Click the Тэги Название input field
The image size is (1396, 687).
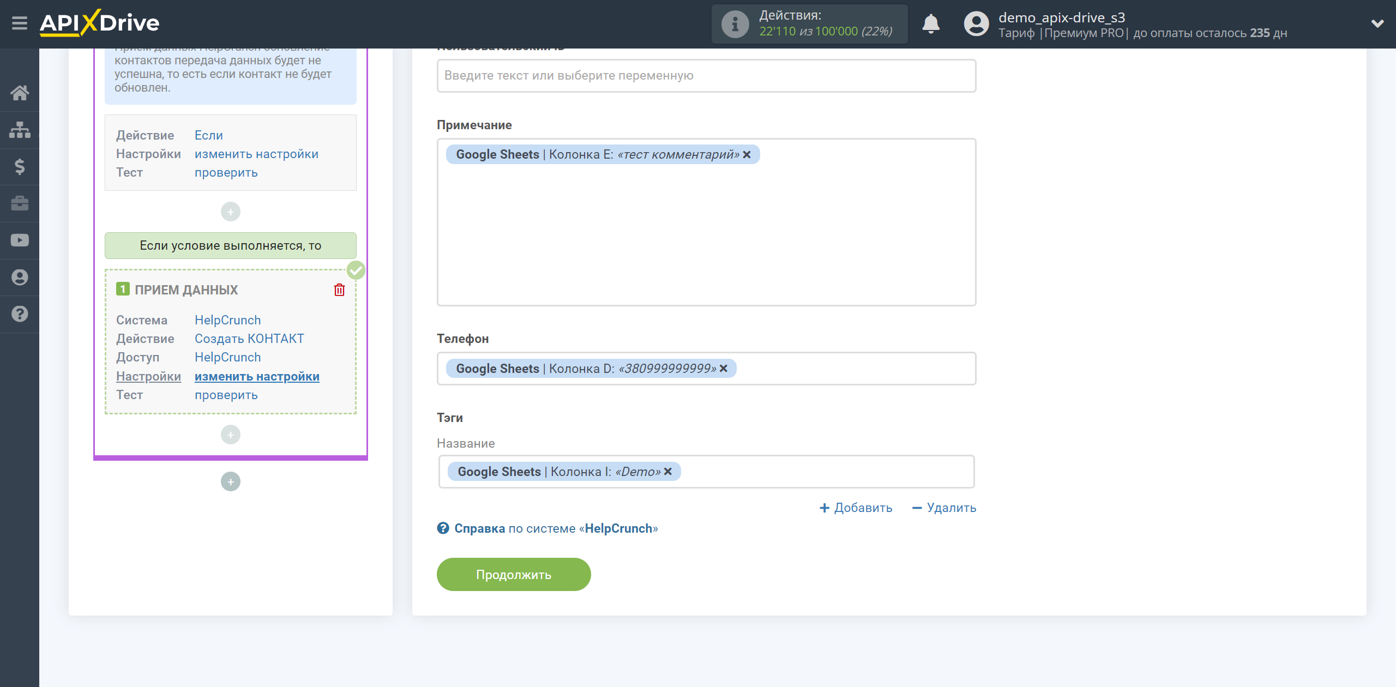[706, 472]
